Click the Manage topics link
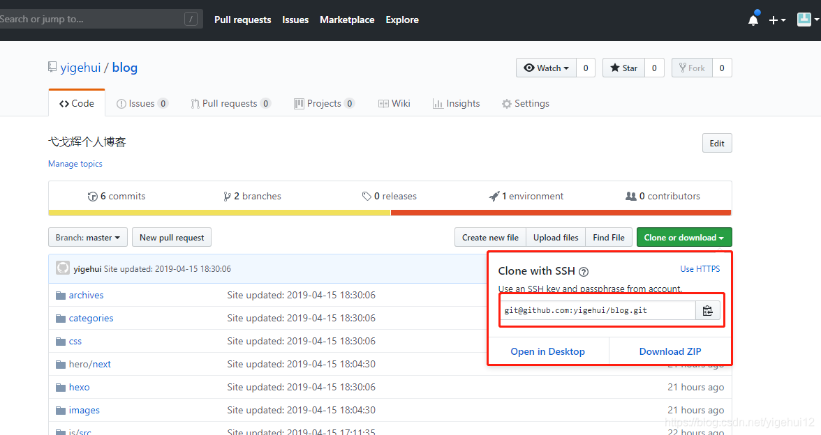Image resolution: width=821 pixels, height=435 pixels. tap(75, 164)
